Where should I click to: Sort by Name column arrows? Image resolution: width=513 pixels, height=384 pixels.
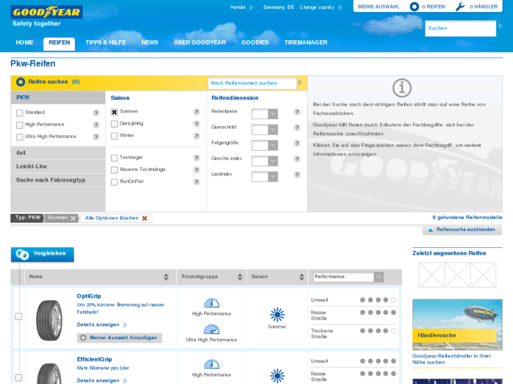coord(167,277)
